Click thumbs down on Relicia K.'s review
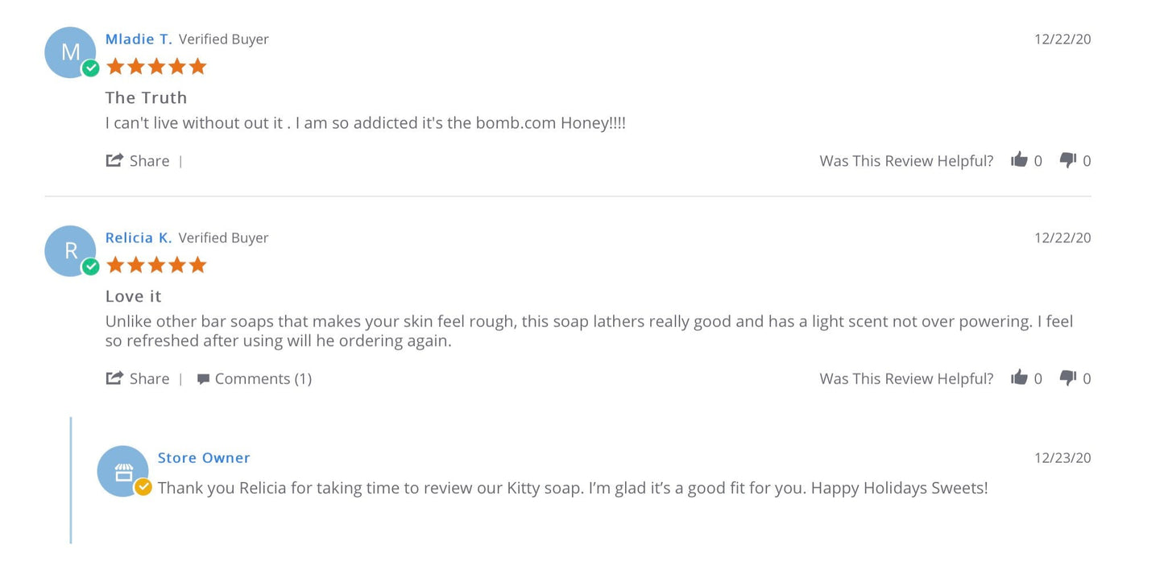This screenshot has width=1164, height=578. click(x=1068, y=378)
